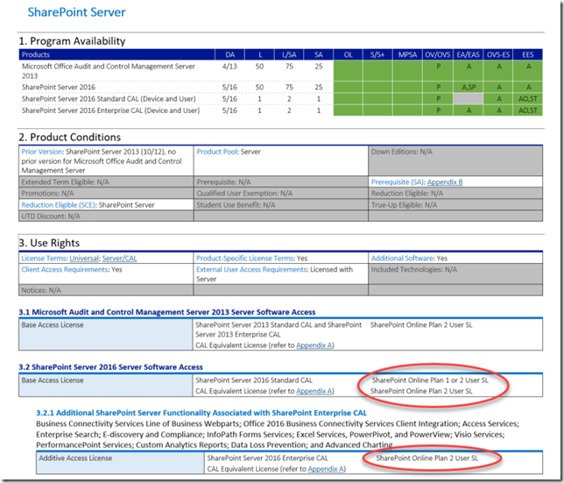This screenshot has width=564, height=483.
Task: Open Reduction Eligible (SCE) link
Action: 59,205
